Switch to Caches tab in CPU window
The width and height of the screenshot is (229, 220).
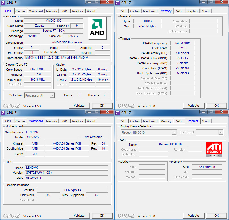21,11
